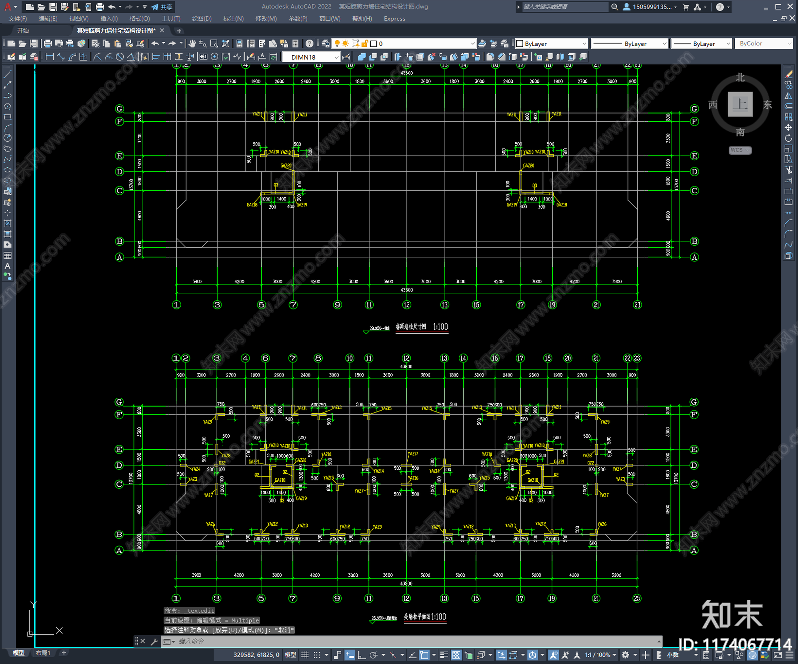
Task: Toggle ortho mode in status bar
Action: click(361, 655)
